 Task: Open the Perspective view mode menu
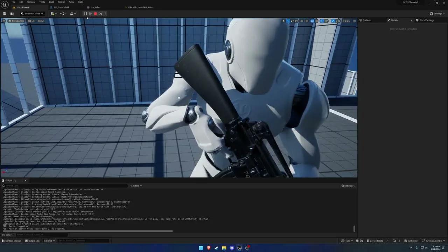coord(16,21)
